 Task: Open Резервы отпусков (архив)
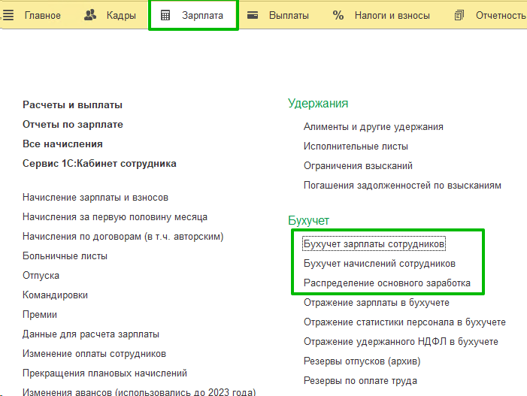click(362, 361)
